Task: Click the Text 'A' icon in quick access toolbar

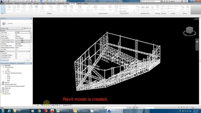Action: click(32, 1)
